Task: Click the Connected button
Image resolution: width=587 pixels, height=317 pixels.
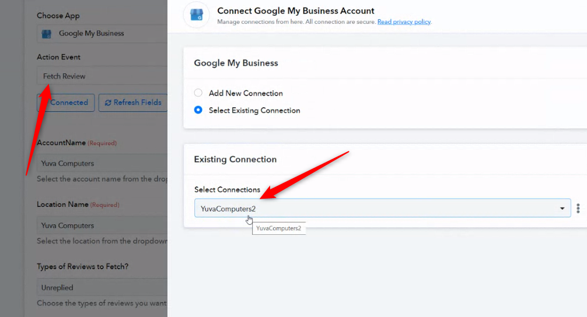Action: pyautogui.click(x=65, y=103)
